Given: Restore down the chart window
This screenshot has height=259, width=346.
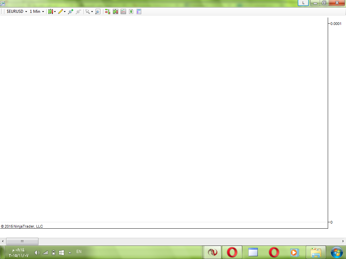Looking at the screenshot, I should click(324, 3).
